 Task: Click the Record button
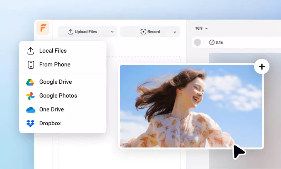pos(150,31)
